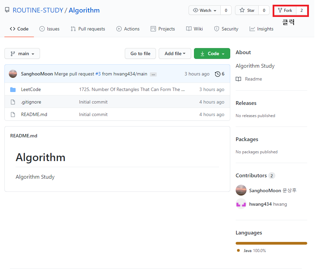
Task: Open the 1725. Number Of Rectangles commit message
Action: 132,90
